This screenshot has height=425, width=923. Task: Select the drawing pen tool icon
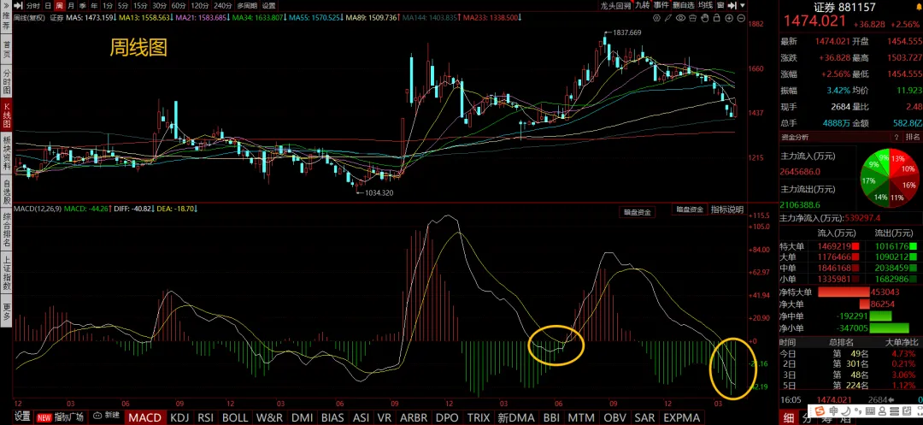point(668,18)
